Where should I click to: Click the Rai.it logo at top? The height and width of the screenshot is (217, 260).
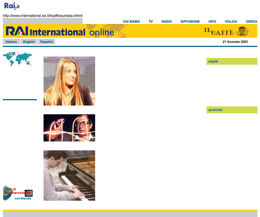pos(12,6)
